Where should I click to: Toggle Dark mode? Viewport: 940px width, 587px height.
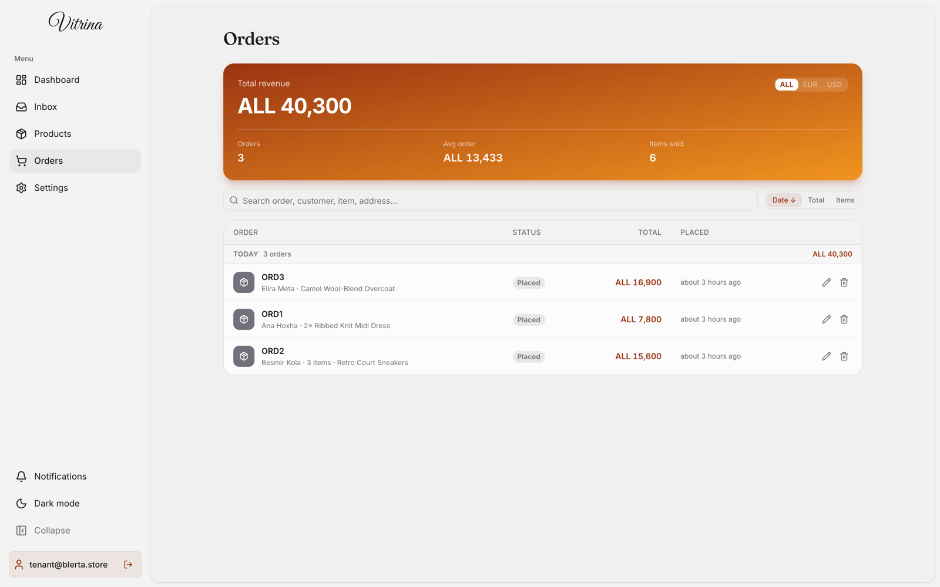pos(75,504)
